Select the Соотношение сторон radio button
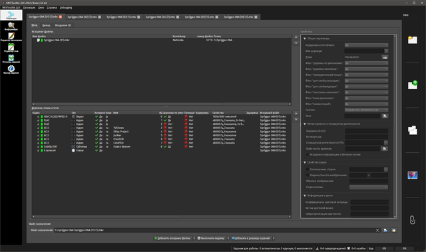Image resolution: width=426 pixels, height=252 pixels. tap(308, 170)
